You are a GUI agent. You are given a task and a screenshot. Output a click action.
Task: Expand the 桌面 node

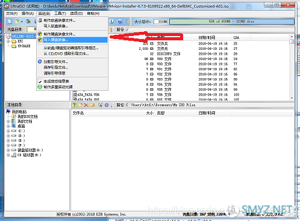pos(8,126)
